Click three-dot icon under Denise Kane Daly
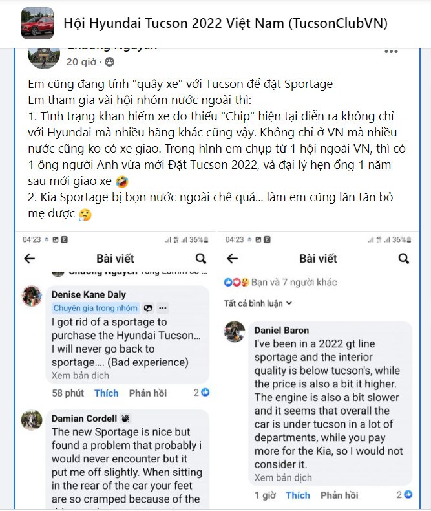The width and height of the screenshot is (431, 511). (163, 308)
